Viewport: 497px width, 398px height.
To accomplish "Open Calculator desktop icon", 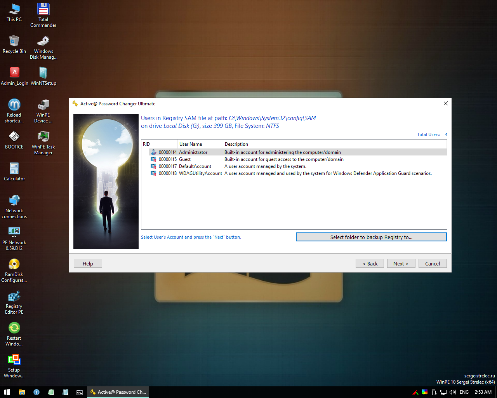I will coord(14,171).
